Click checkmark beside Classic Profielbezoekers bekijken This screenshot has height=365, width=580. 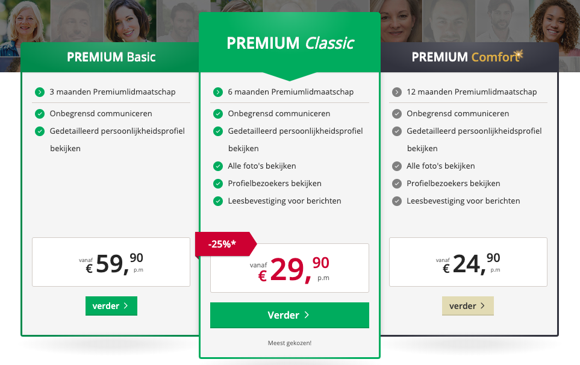(x=218, y=184)
